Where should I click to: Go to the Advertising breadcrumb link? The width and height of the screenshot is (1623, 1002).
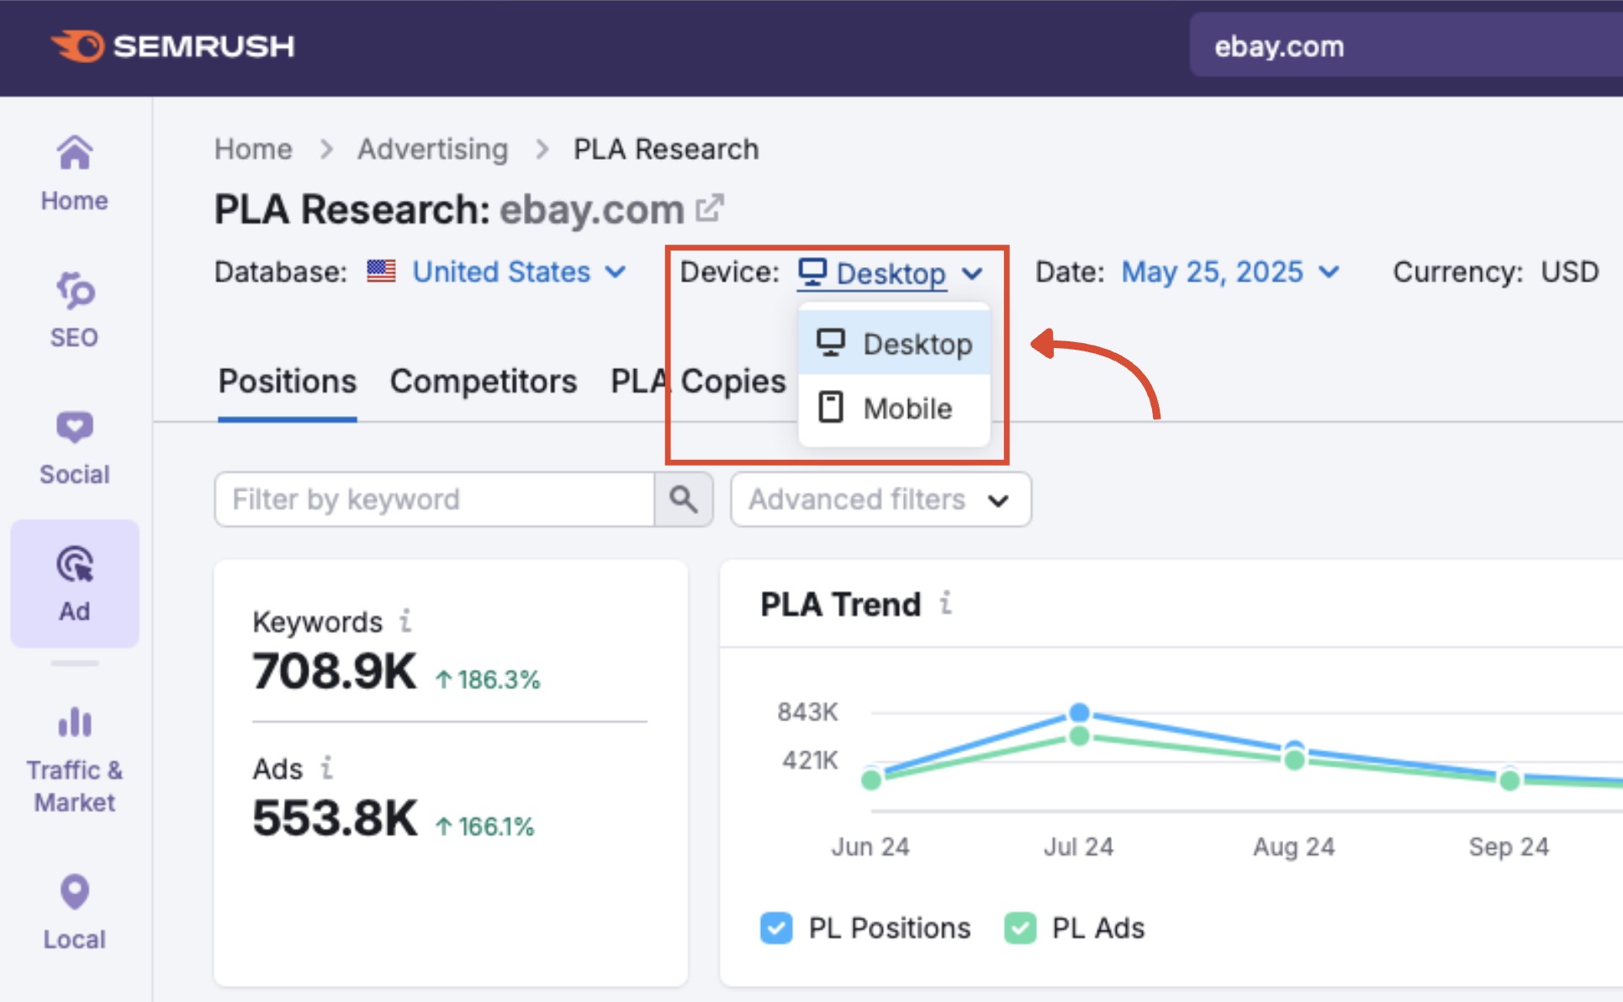coord(432,149)
